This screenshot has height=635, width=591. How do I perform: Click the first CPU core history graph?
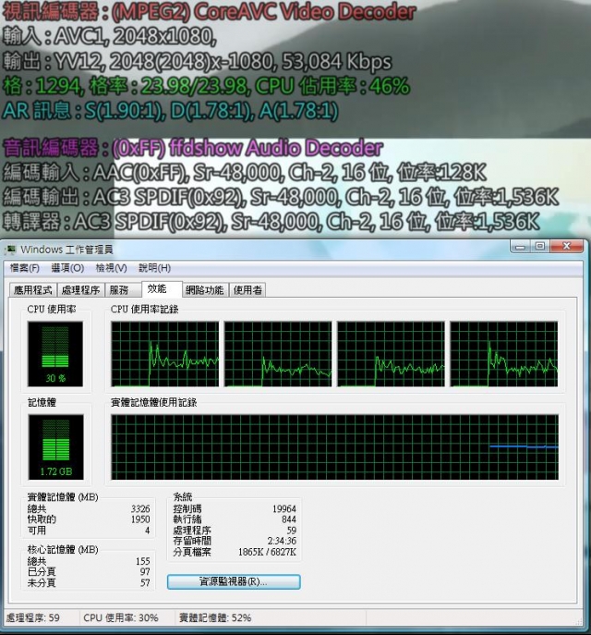point(165,354)
